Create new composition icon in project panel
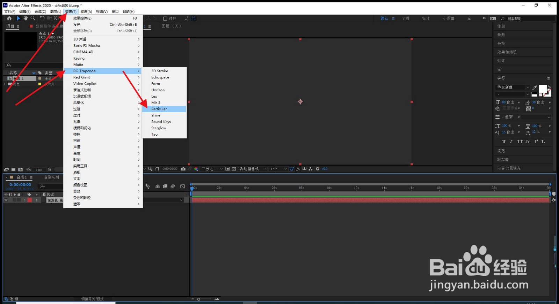 pyautogui.click(x=21, y=169)
